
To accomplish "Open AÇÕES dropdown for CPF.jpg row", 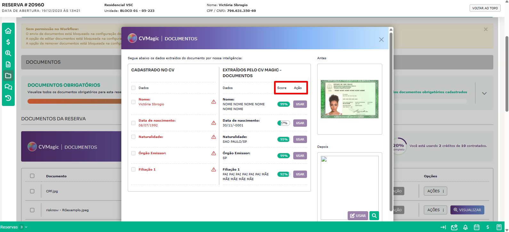I will pos(435,191).
